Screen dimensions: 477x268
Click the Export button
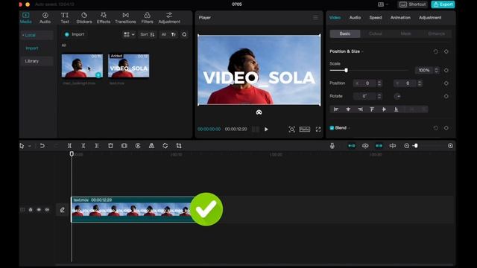pos(443,4)
